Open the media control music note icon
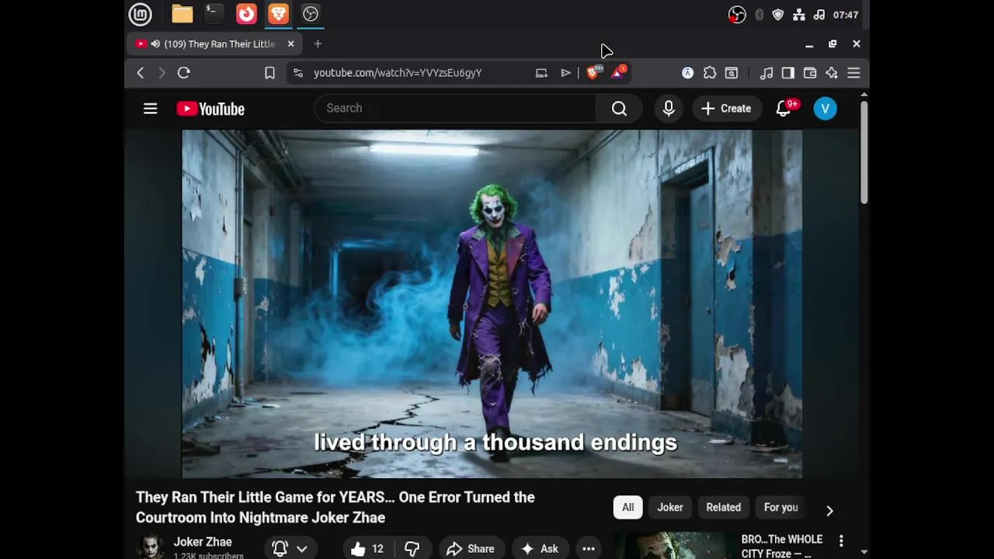 (x=766, y=73)
